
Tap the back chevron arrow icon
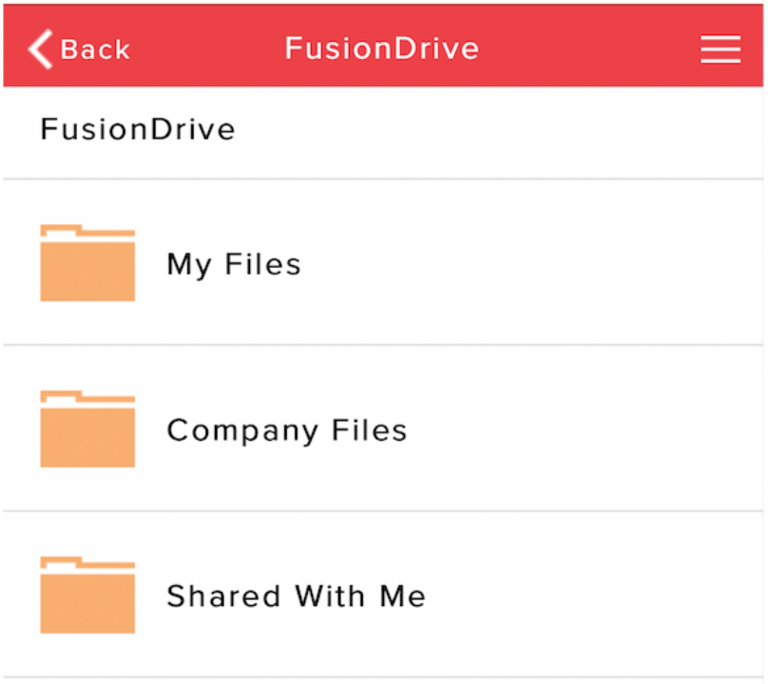pos(41,48)
